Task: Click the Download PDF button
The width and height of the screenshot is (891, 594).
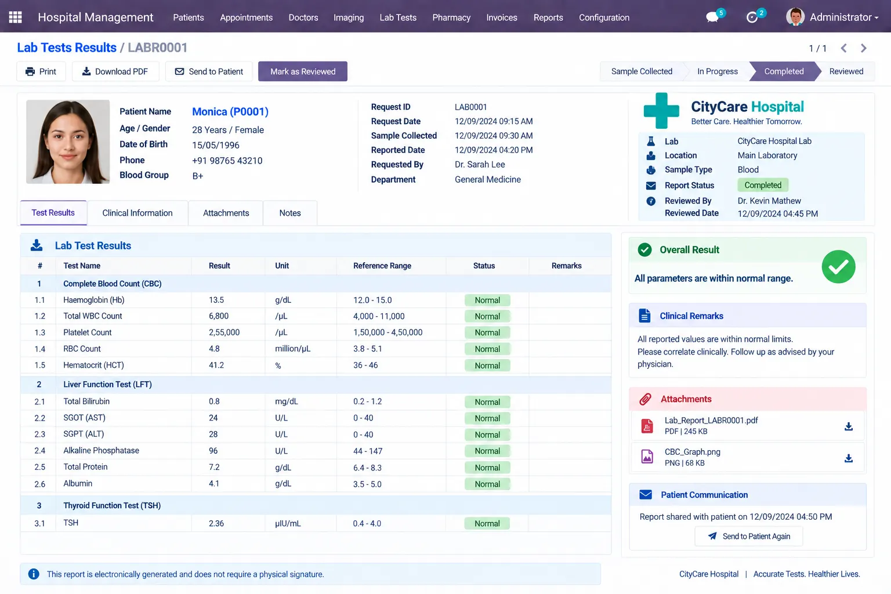Action: (x=115, y=71)
